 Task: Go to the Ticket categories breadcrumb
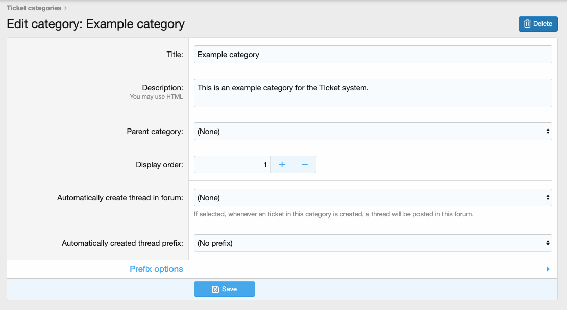pos(34,8)
